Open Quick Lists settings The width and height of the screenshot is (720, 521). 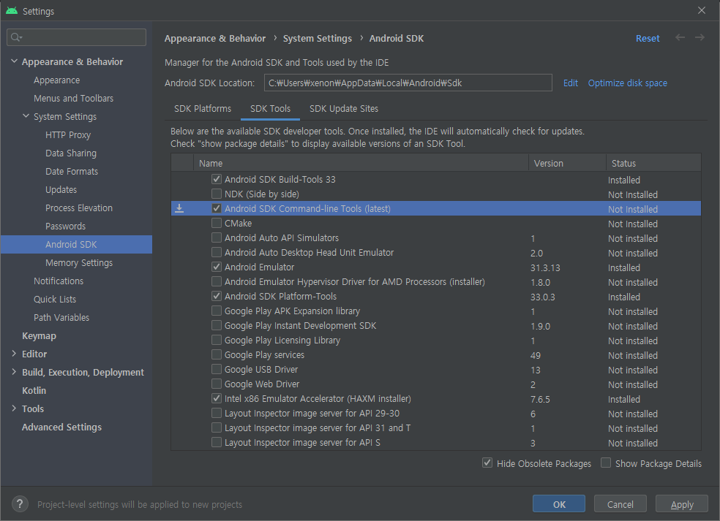coord(55,299)
